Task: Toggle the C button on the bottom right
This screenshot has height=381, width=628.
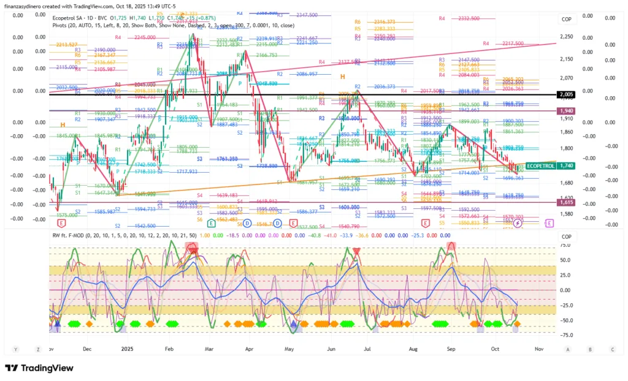Action: point(612,349)
